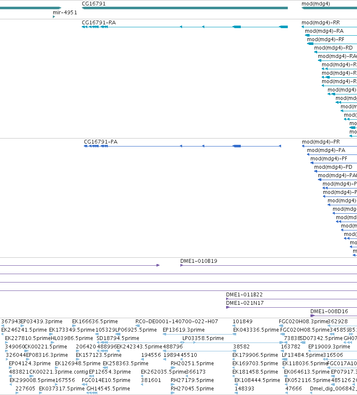Click EST EK166636.5prime

[95, 322]
